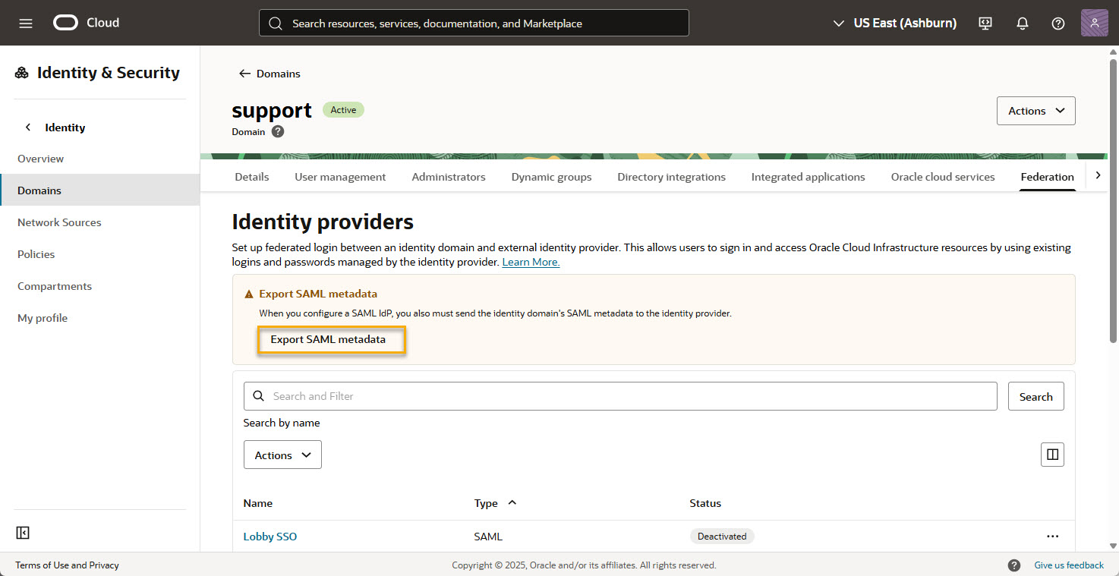
Task: Click the Search button
Action: (1036, 396)
